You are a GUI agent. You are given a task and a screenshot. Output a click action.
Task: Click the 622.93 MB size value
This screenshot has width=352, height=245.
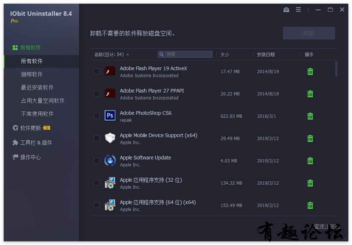tap(231, 116)
